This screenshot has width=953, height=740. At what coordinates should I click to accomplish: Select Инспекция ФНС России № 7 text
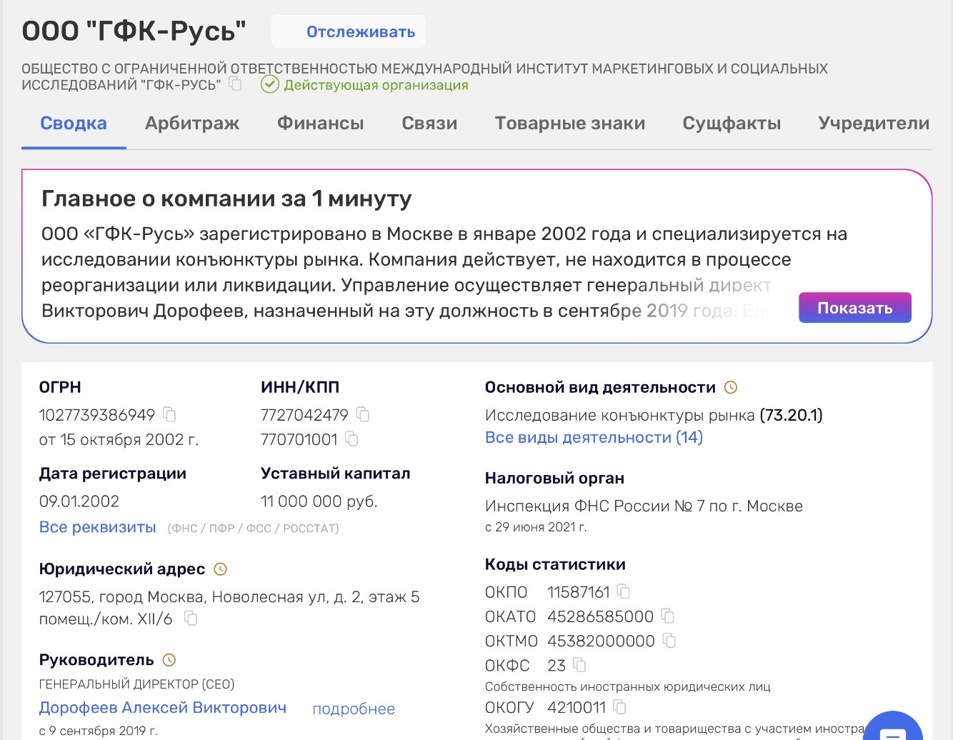pyautogui.click(x=595, y=506)
